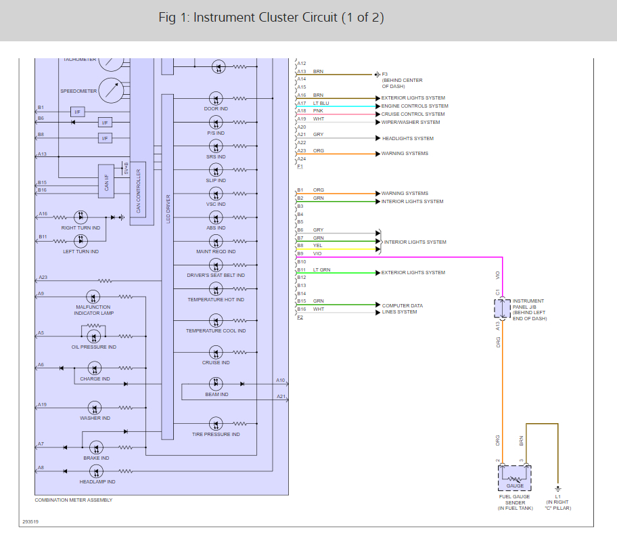Click the ENGINE CONTROLS SYSTEM label
The image size is (617, 543).
click(415, 106)
